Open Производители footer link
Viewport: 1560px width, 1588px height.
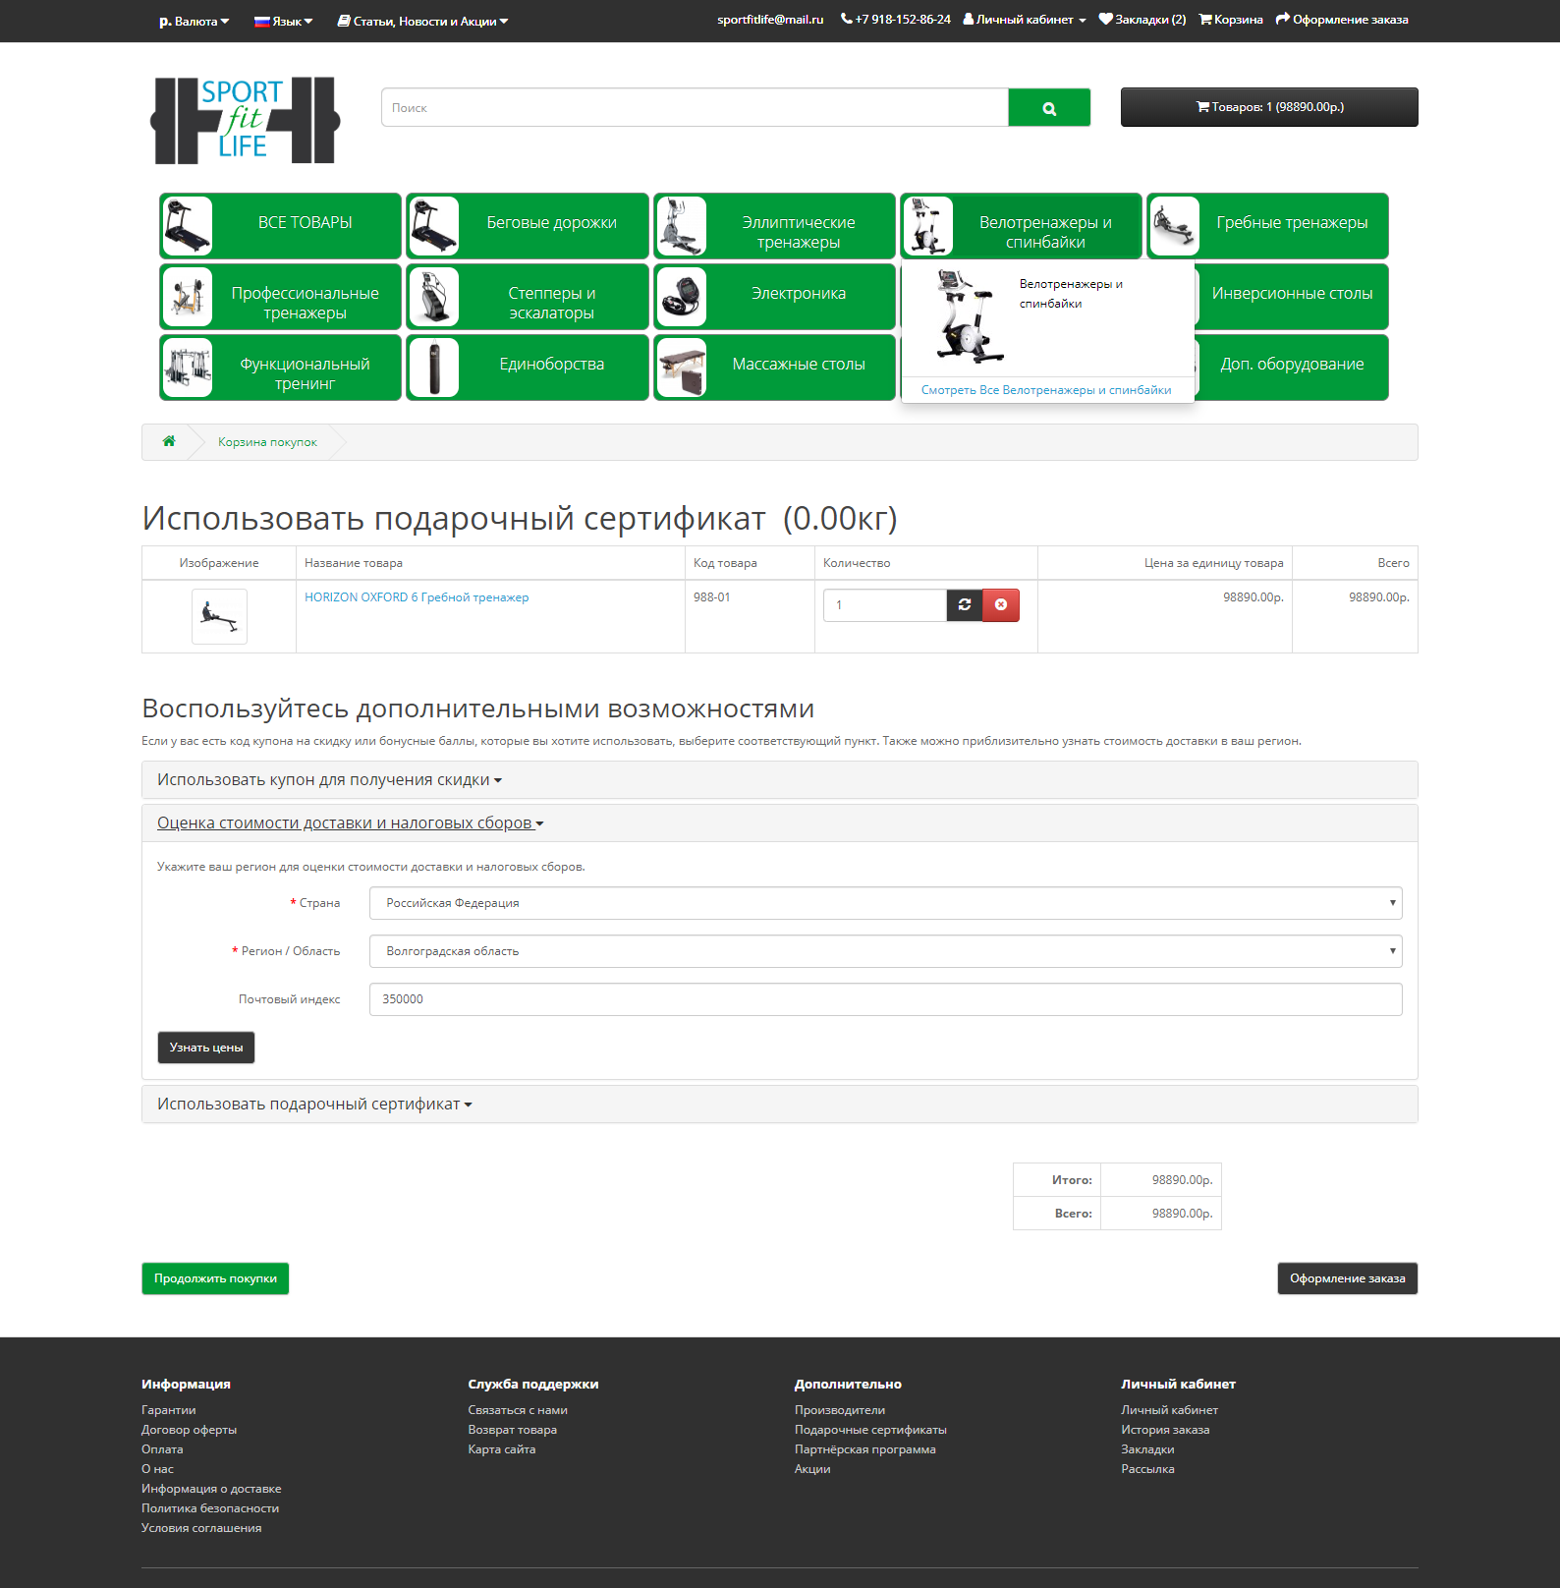[840, 1410]
